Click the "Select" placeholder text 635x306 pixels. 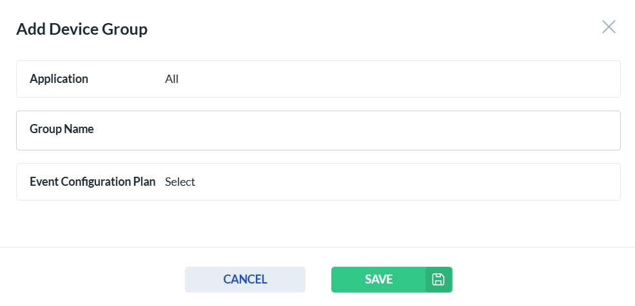click(180, 182)
